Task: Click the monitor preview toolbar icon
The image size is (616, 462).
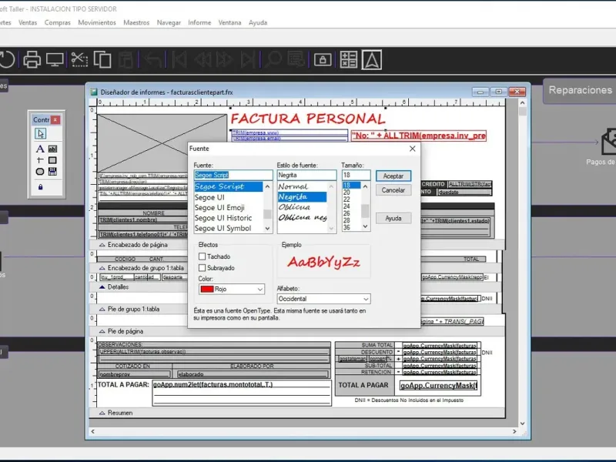Action: coord(55,60)
